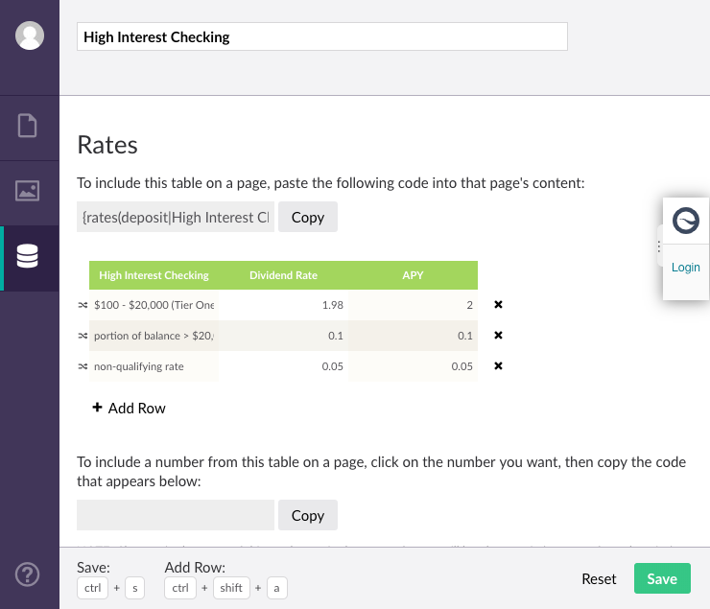Screen dimensions: 710x609
Task: Open the Images section in sidebar
Action: coord(29,192)
